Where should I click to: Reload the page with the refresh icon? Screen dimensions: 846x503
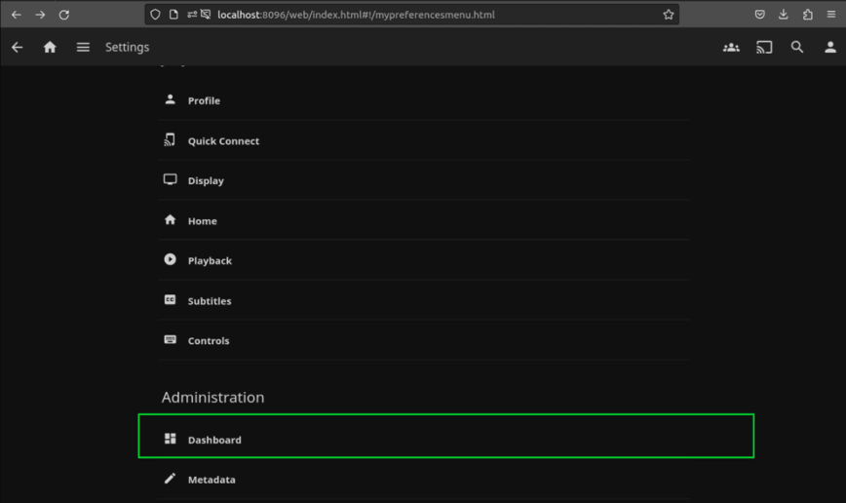[63, 15]
